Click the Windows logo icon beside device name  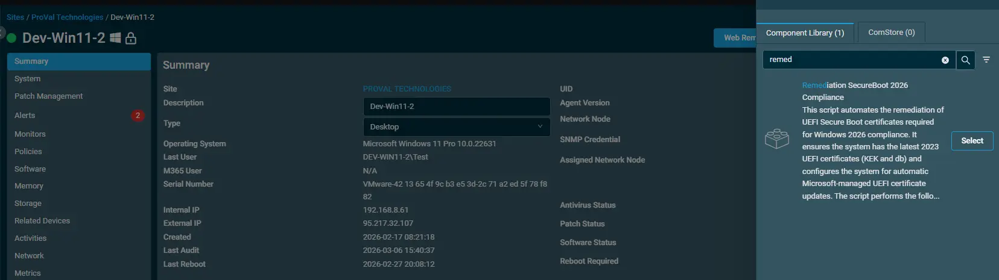pyautogui.click(x=115, y=38)
